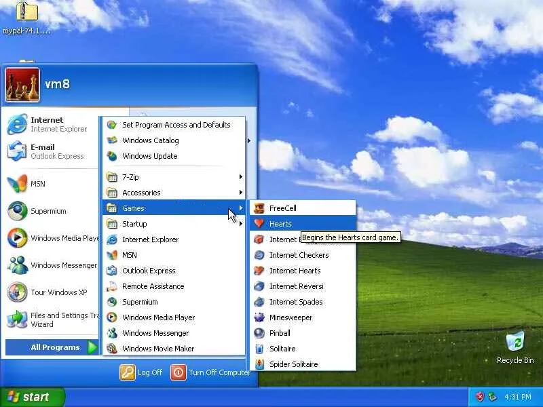Launch the Hearts card game
543x407 pixels.
303,224
